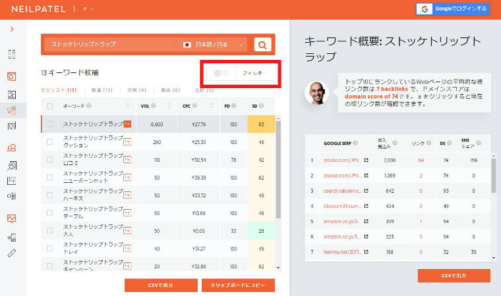Open the 日本語 / 日本 language dropdown
501x296 pixels.
(213, 45)
